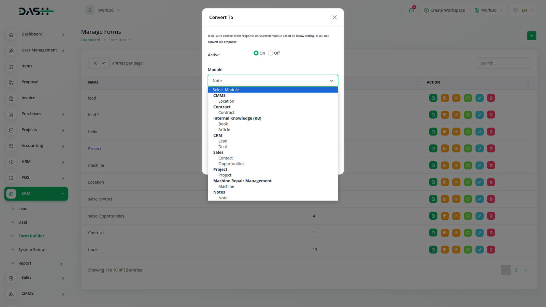Click the Dashboard breadcrumb link
The width and height of the screenshot is (546, 307).
click(90, 40)
